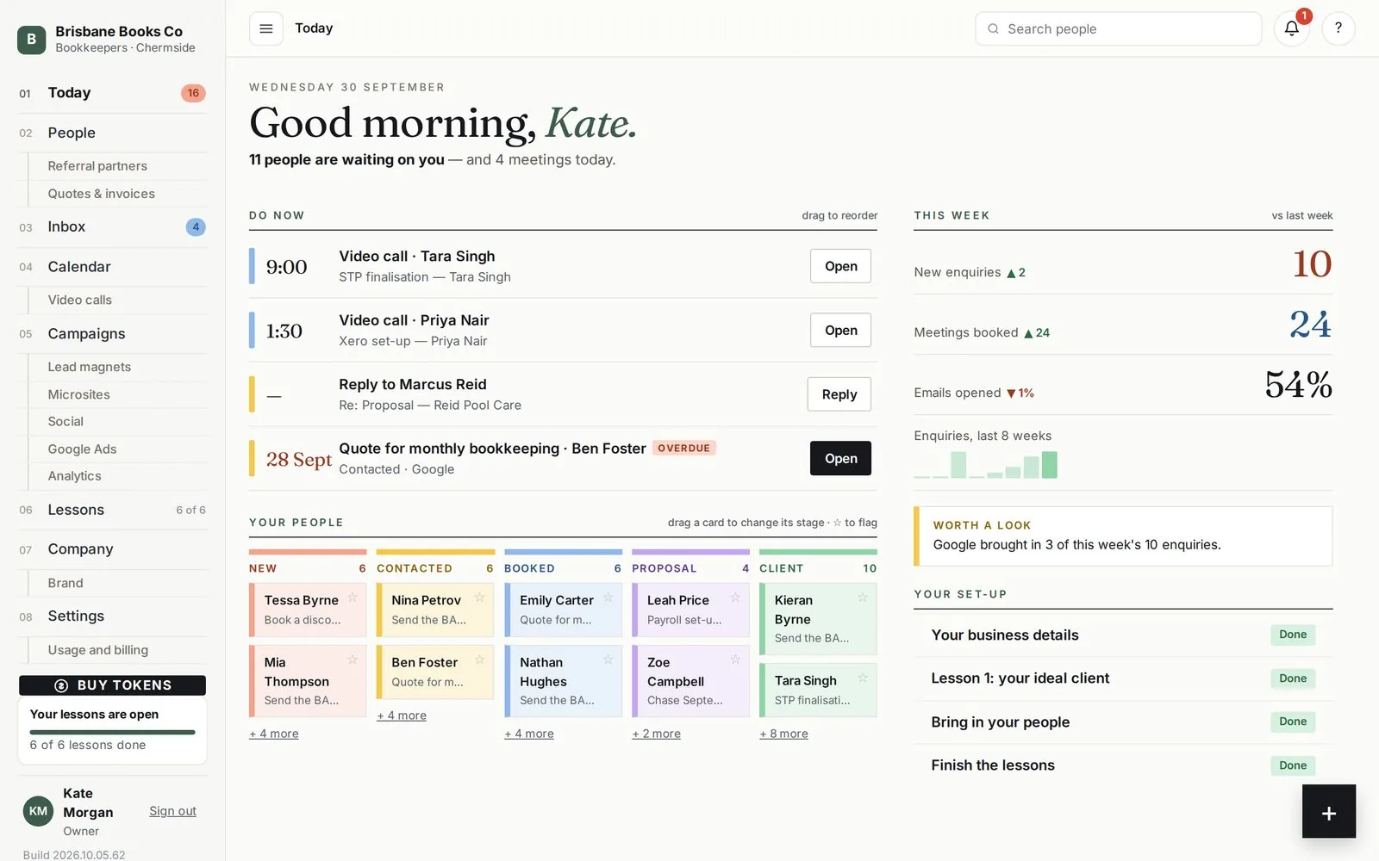Open the hamburger menu icon
The width and height of the screenshot is (1379, 861).
point(266,28)
